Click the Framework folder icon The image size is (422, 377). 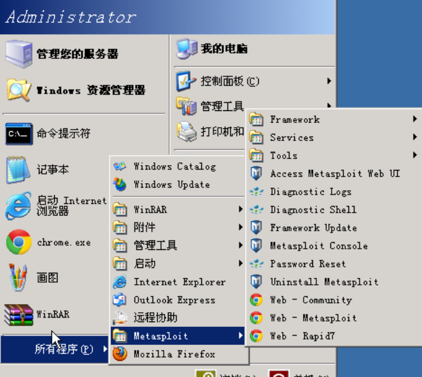click(x=256, y=119)
